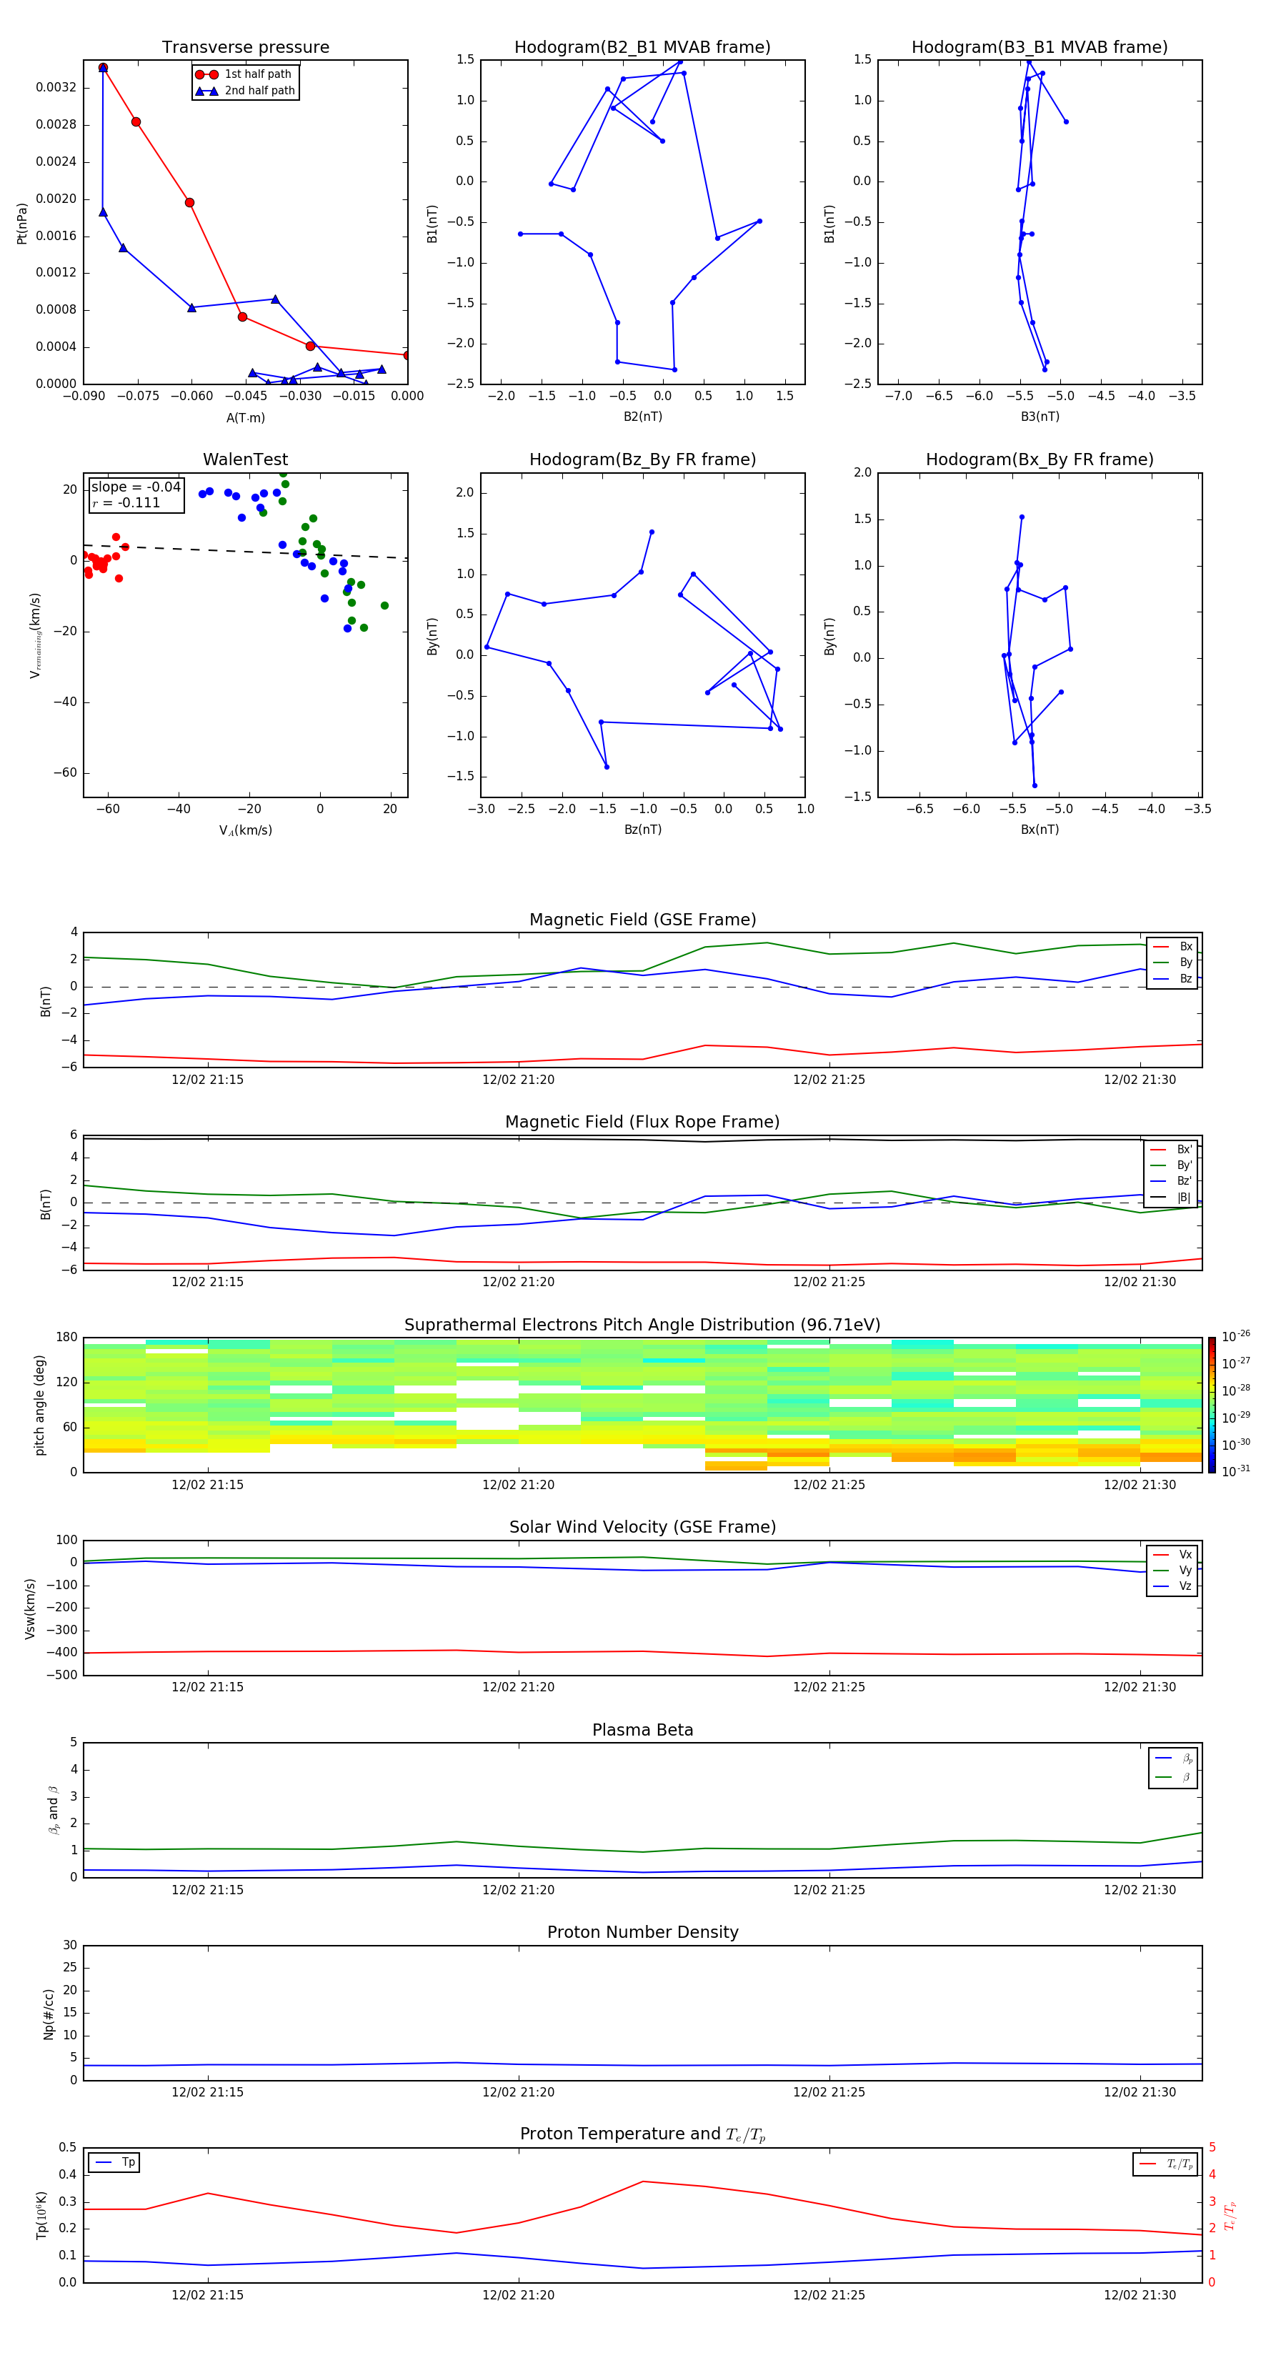Select 'Vy' in the velocity legend
Screen dimensions: 1286x2358
(x=1173, y=1570)
